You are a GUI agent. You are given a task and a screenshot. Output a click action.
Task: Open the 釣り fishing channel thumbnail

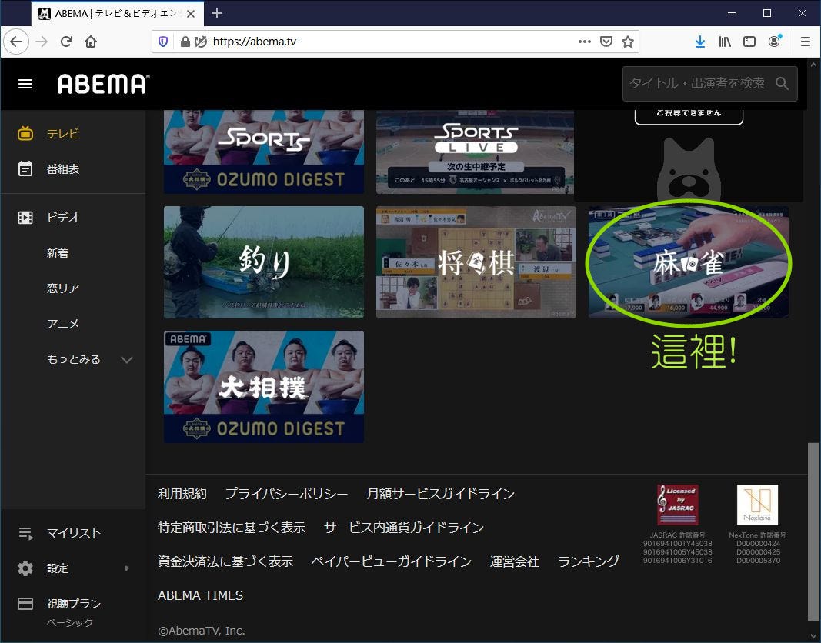click(264, 262)
